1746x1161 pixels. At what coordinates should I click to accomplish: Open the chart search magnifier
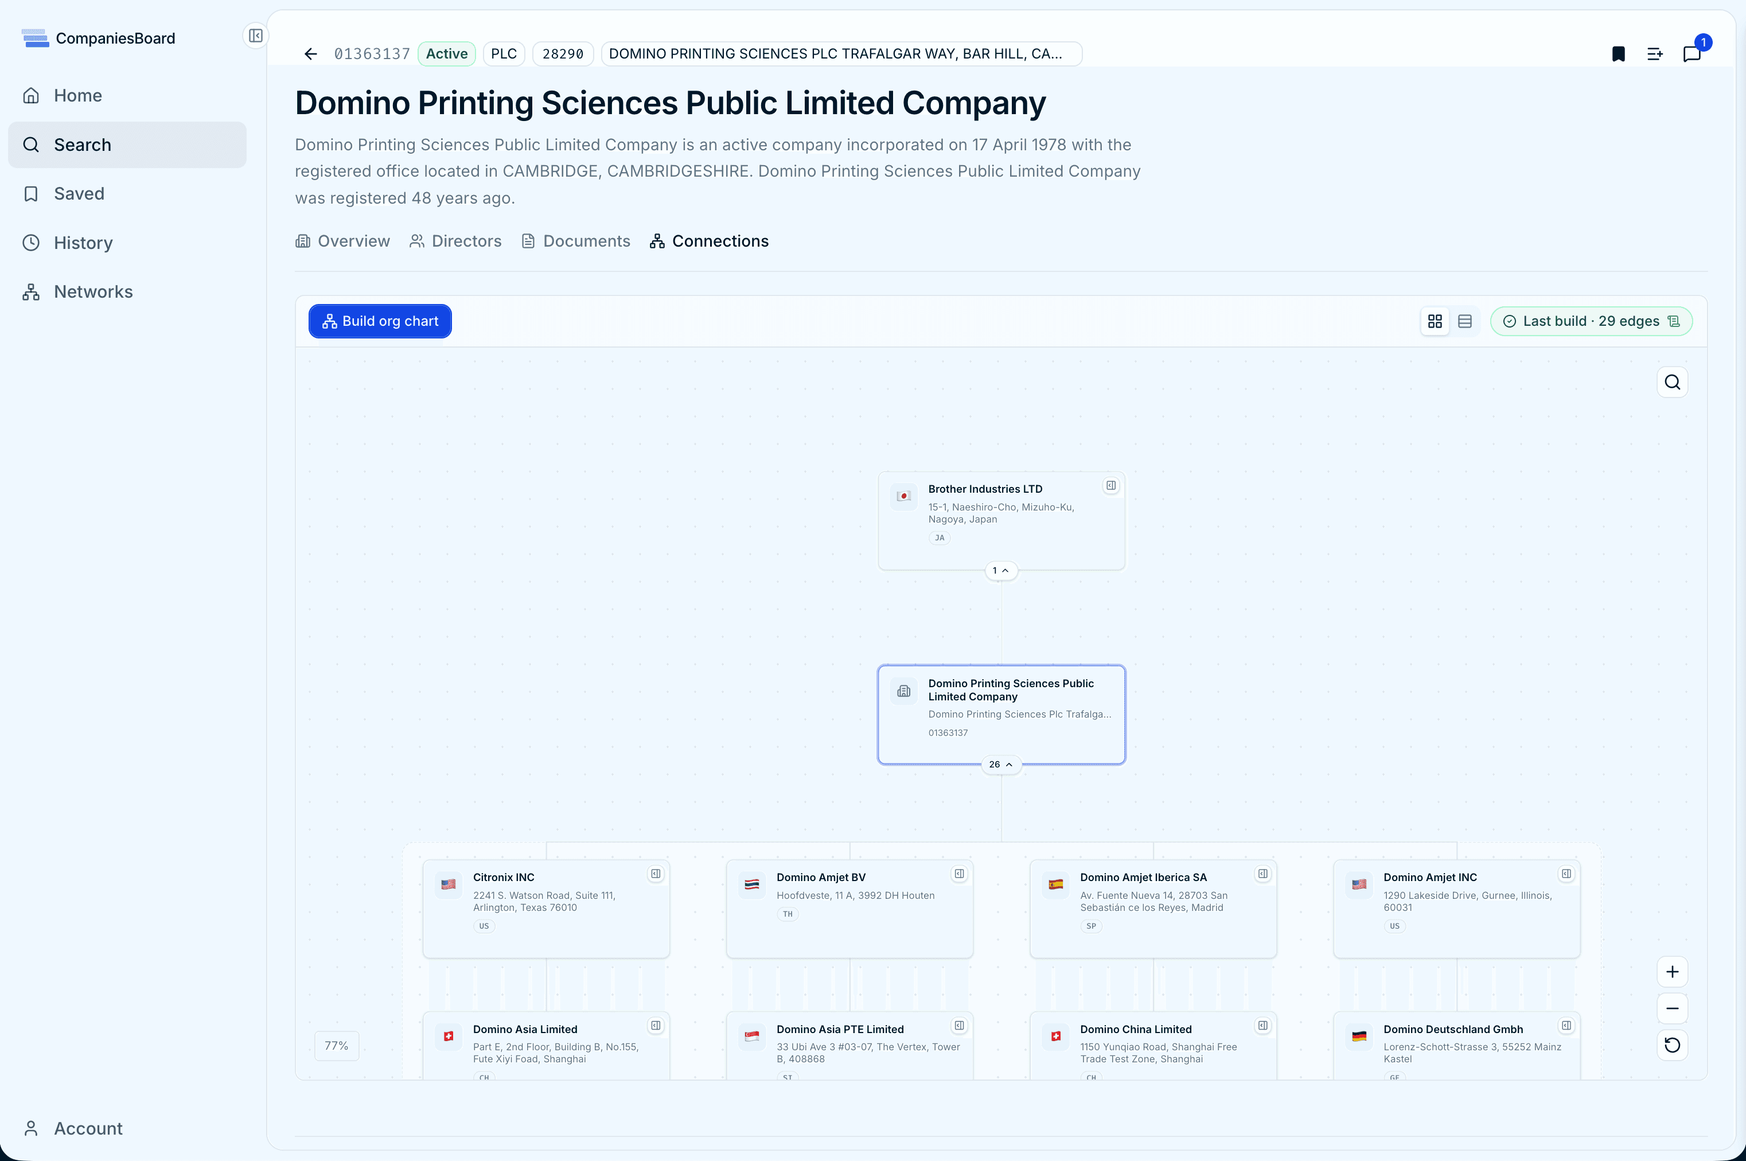coord(1673,382)
